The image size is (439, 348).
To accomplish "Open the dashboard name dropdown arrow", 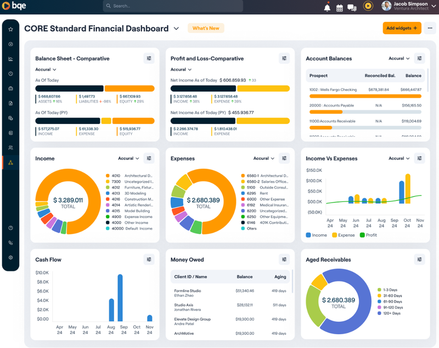I will pyautogui.click(x=176, y=28).
